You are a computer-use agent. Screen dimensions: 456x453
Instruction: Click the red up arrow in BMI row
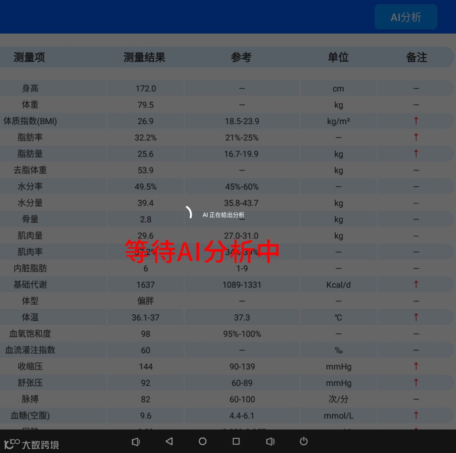(416, 121)
